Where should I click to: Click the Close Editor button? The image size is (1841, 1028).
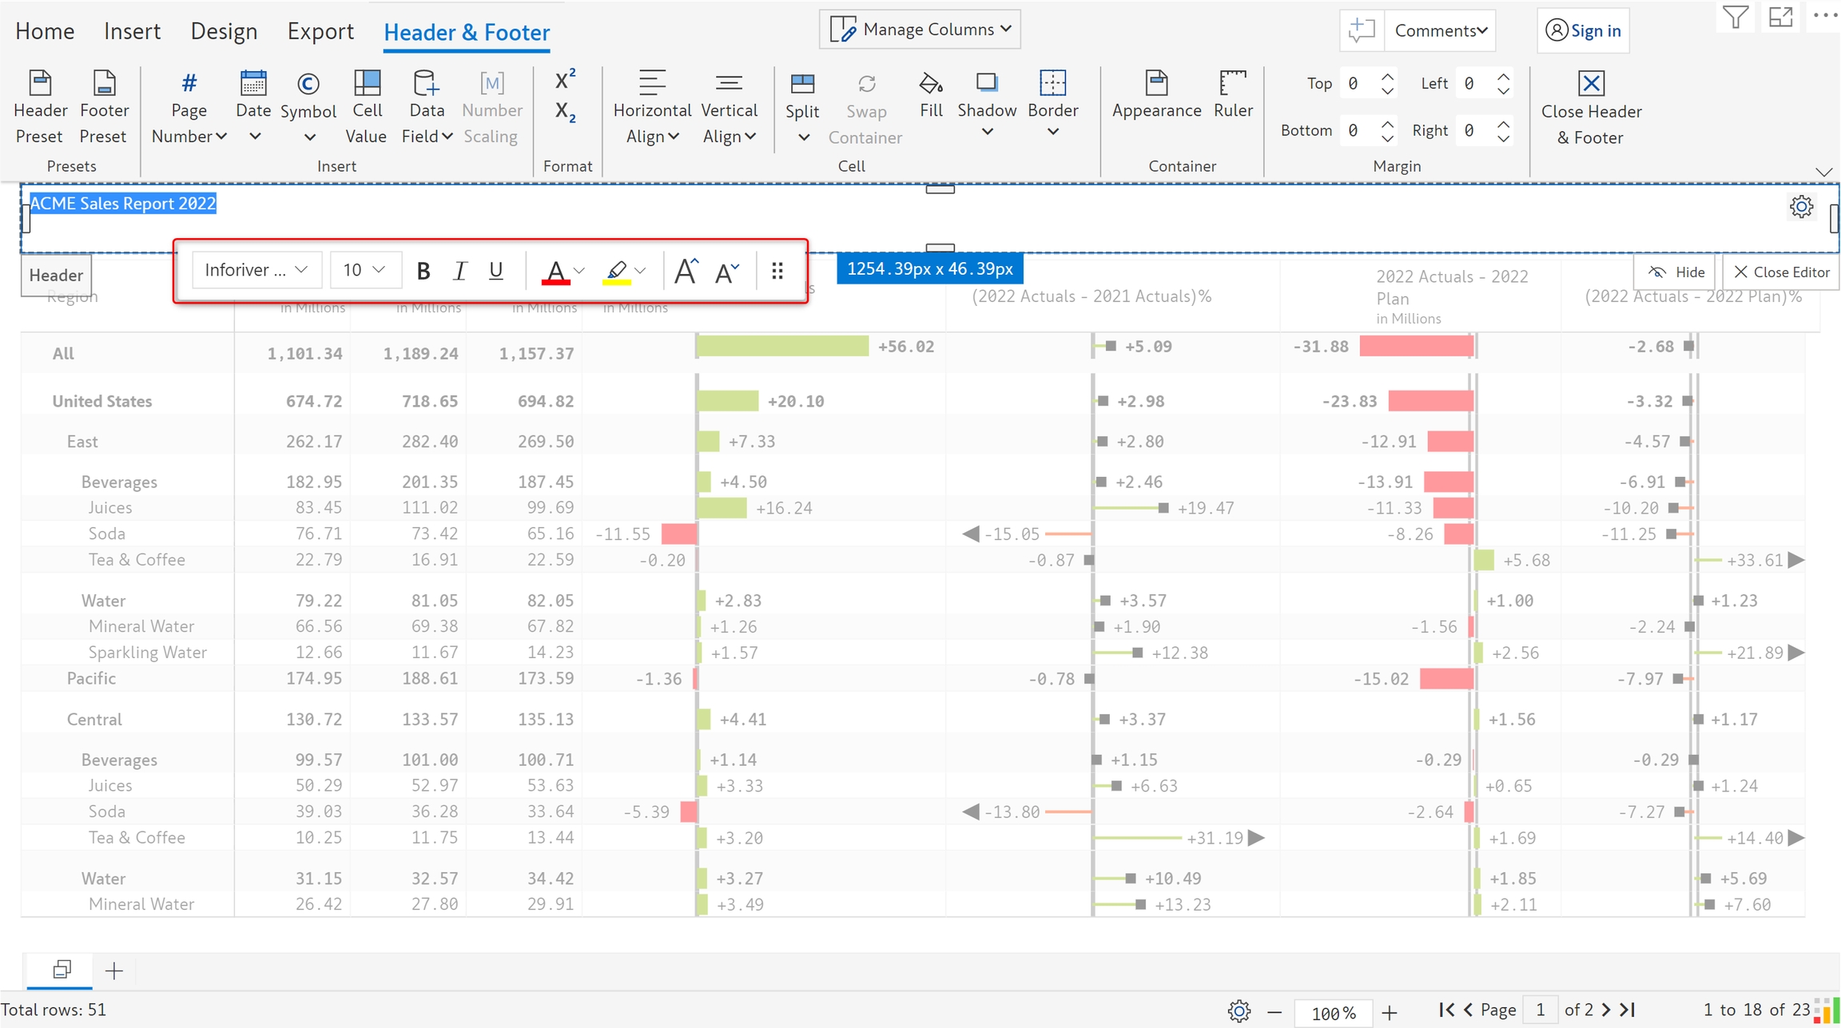(x=1781, y=272)
